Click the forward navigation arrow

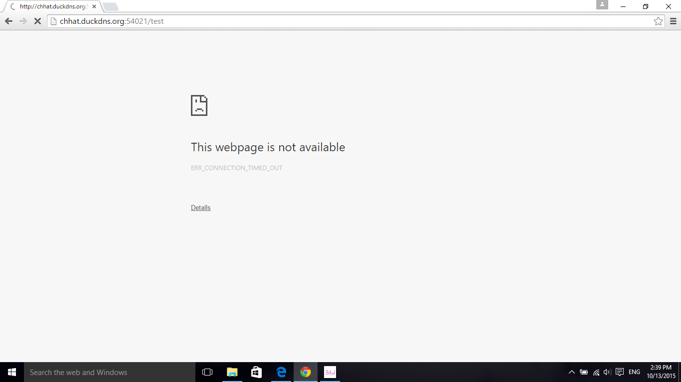tap(23, 21)
